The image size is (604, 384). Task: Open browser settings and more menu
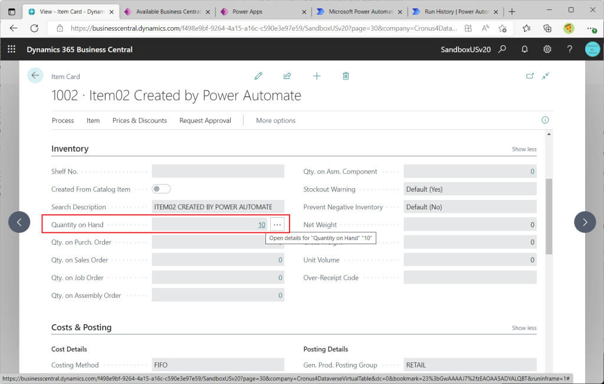pos(592,28)
